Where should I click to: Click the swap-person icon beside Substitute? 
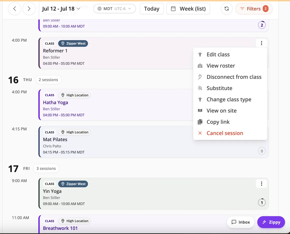(x=200, y=88)
